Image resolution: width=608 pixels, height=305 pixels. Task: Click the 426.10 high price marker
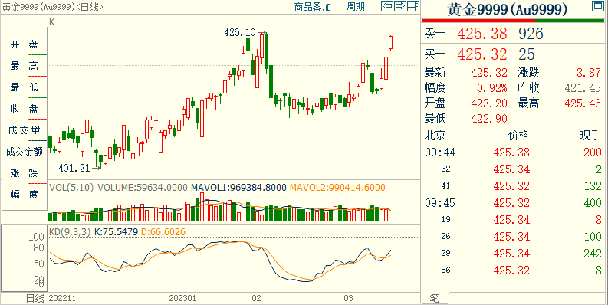point(240,32)
